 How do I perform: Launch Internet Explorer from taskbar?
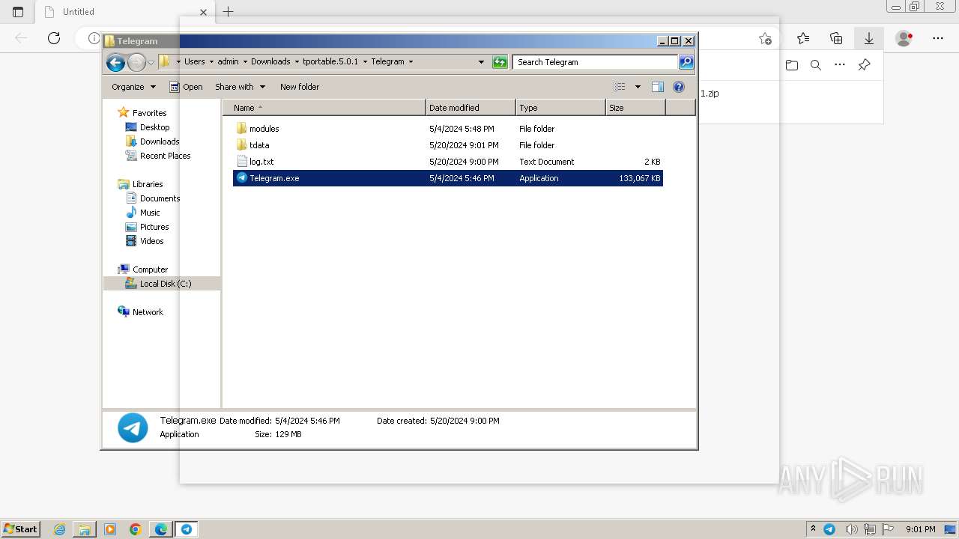[x=59, y=529]
